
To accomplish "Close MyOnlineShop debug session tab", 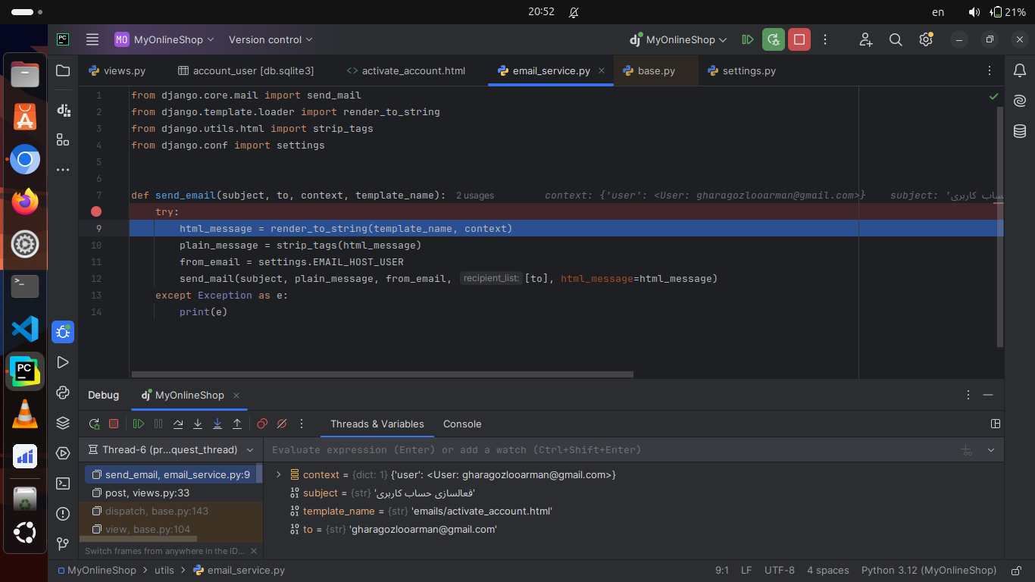I will 236,395.
